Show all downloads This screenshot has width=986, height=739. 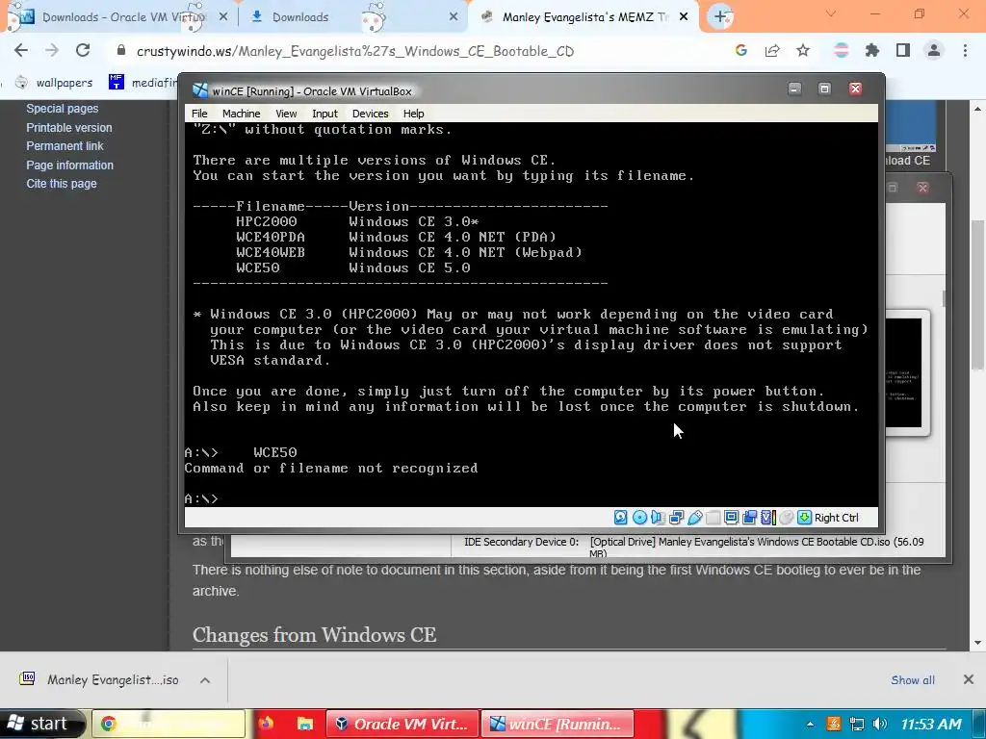click(913, 680)
